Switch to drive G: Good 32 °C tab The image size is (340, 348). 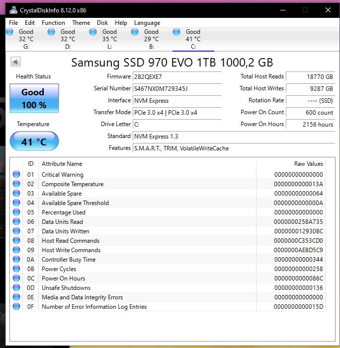(x=26, y=39)
